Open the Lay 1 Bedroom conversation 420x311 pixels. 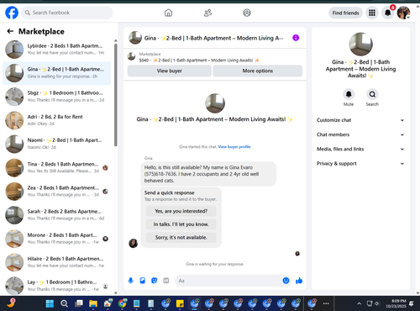(x=57, y=286)
